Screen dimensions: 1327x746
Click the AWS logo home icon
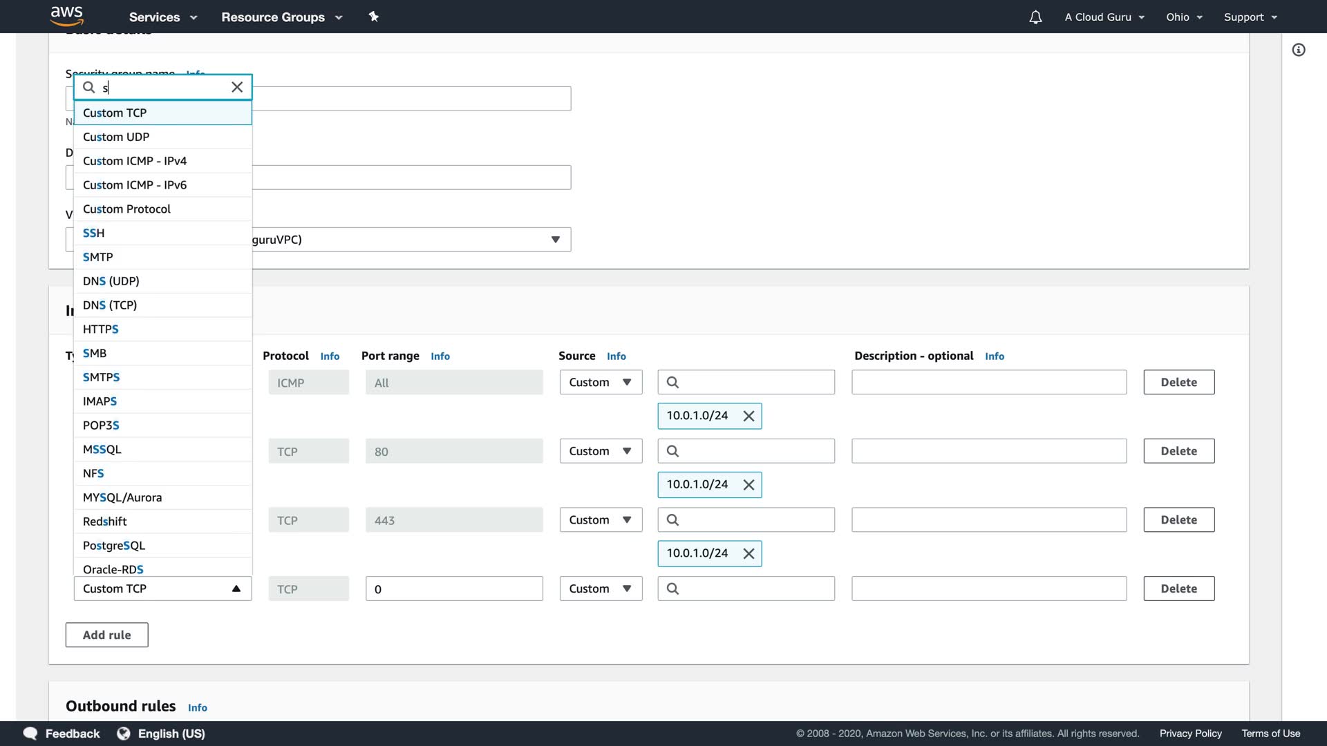(66, 15)
